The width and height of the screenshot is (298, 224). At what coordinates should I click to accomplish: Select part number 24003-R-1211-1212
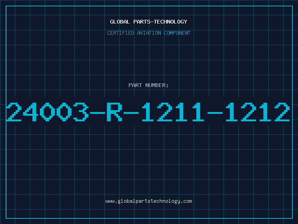[148, 112]
